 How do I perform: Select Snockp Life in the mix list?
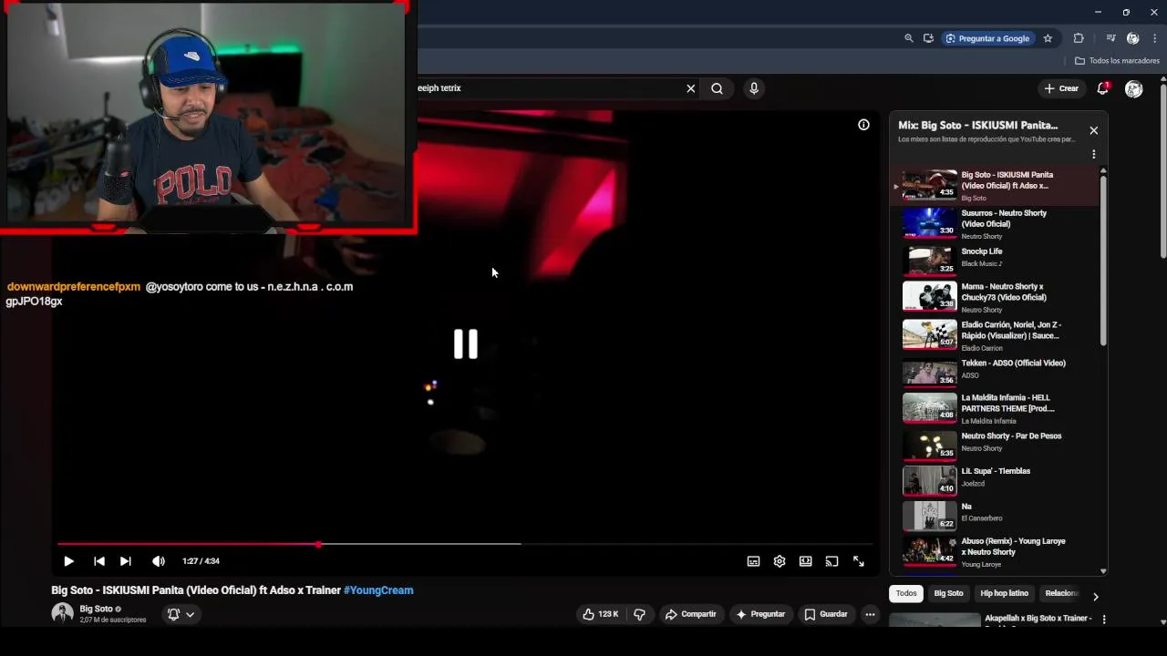click(996, 259)
